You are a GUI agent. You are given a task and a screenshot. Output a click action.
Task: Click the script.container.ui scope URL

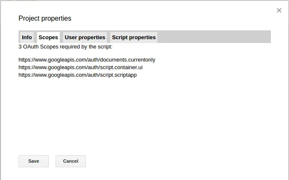coord(80,67)
